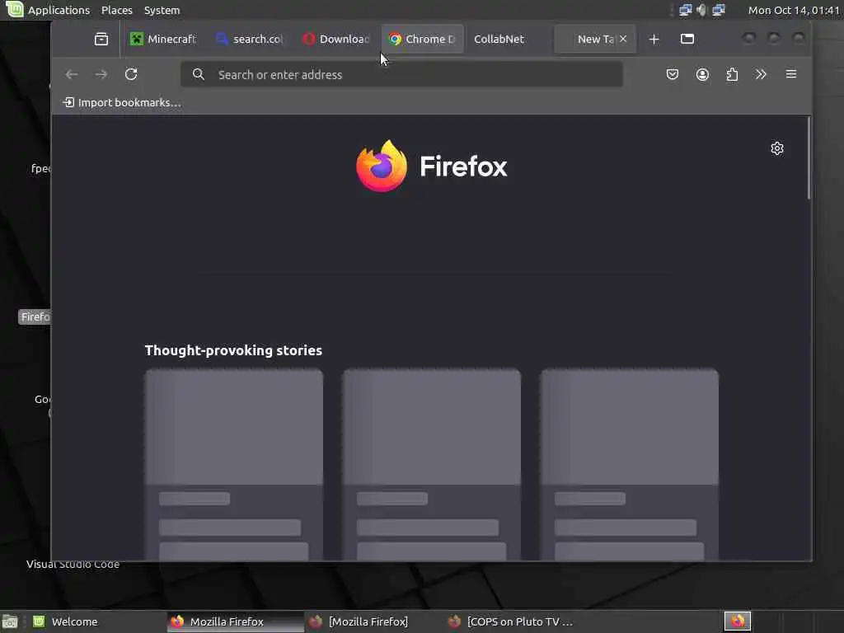This screenshot has width=844, height=633.
Task: Click the list all tabs icon beside plus
Action: (x=687, y=39)
